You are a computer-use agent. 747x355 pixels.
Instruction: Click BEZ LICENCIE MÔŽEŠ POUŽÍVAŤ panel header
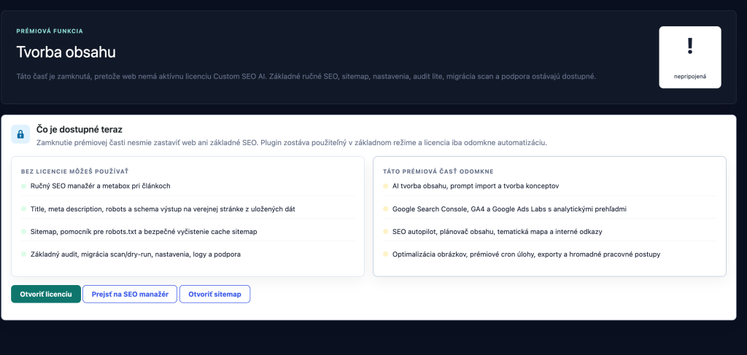click(x=75, y=171)
